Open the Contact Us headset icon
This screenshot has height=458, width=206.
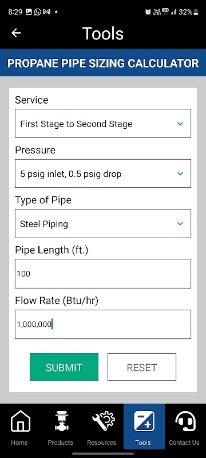click(x=184, y=421)
